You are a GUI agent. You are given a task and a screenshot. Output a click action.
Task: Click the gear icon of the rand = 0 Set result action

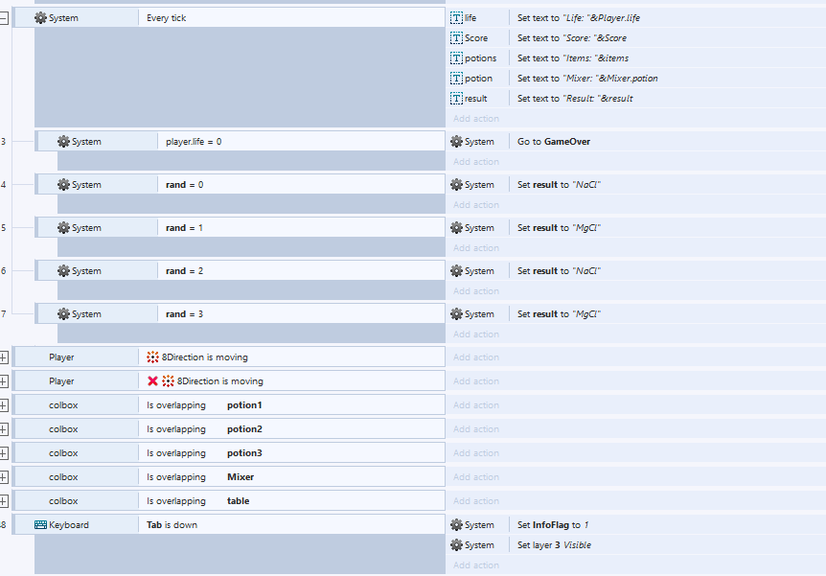pos(456,184)
